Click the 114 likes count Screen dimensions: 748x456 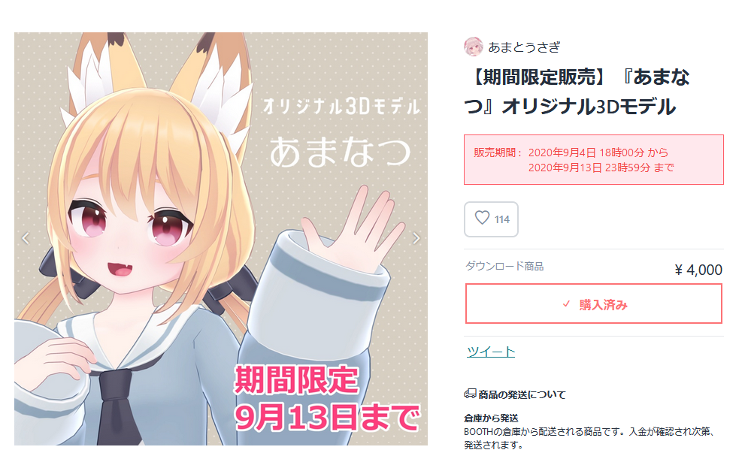[x=502, y=219]
